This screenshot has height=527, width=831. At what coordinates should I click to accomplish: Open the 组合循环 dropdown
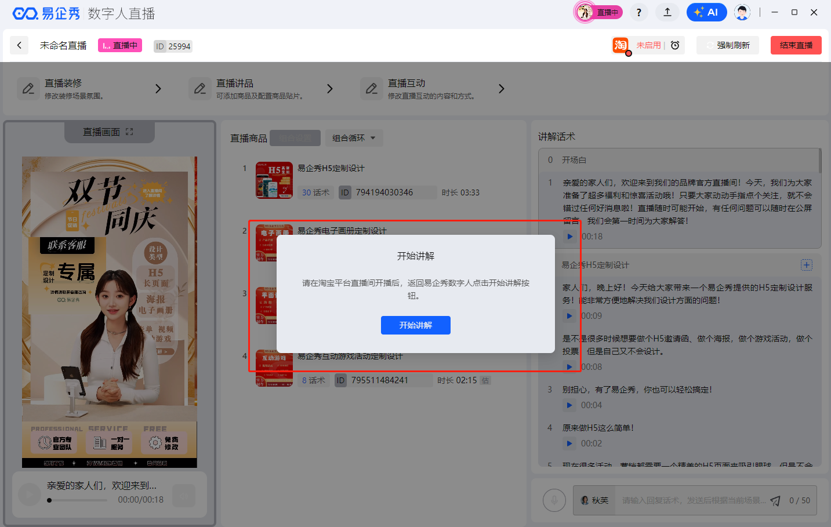354,138
